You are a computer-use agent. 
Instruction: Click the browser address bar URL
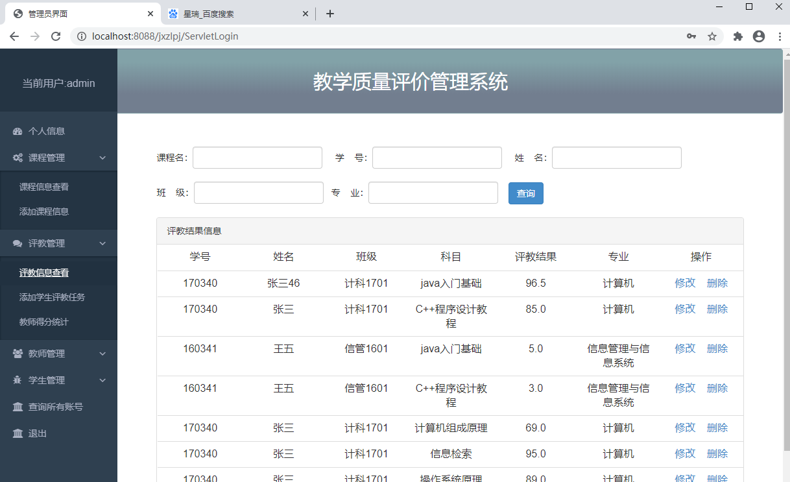point(165,36)
